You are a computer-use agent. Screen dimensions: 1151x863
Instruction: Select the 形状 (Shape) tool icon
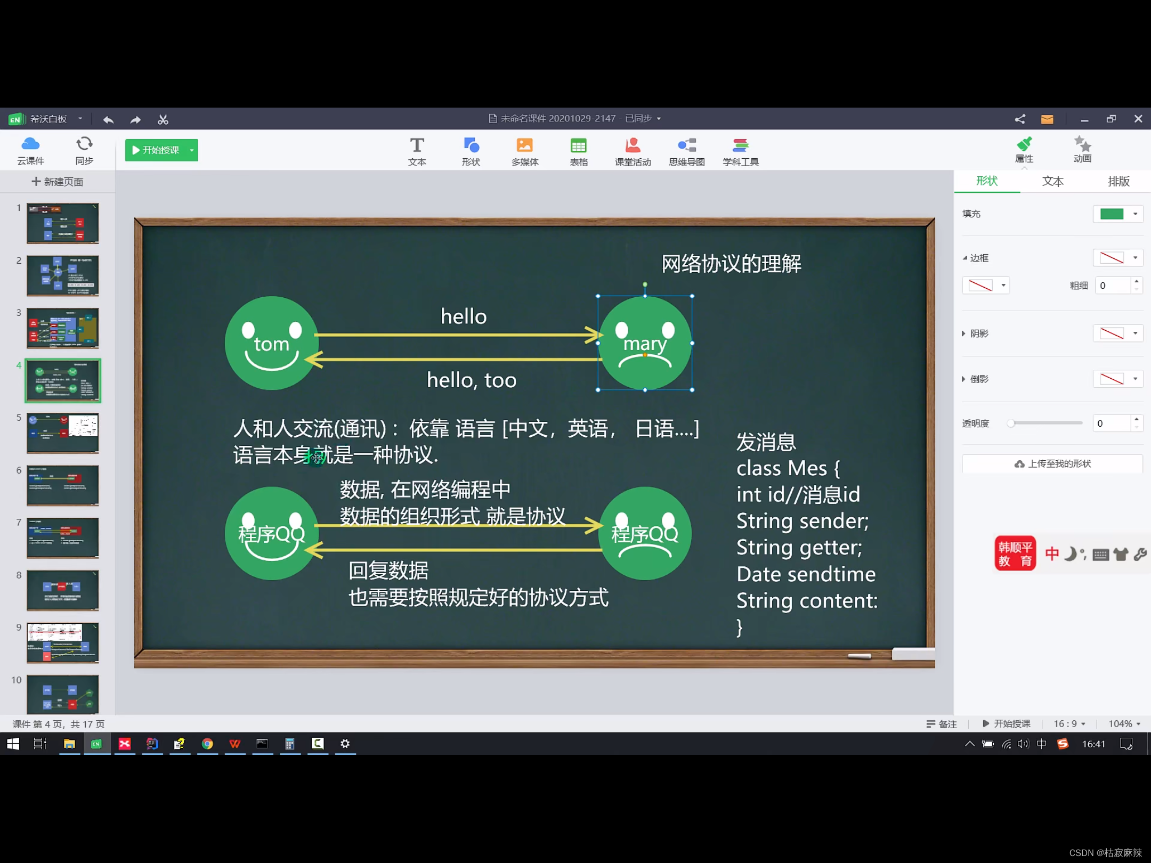coord(471,150)
